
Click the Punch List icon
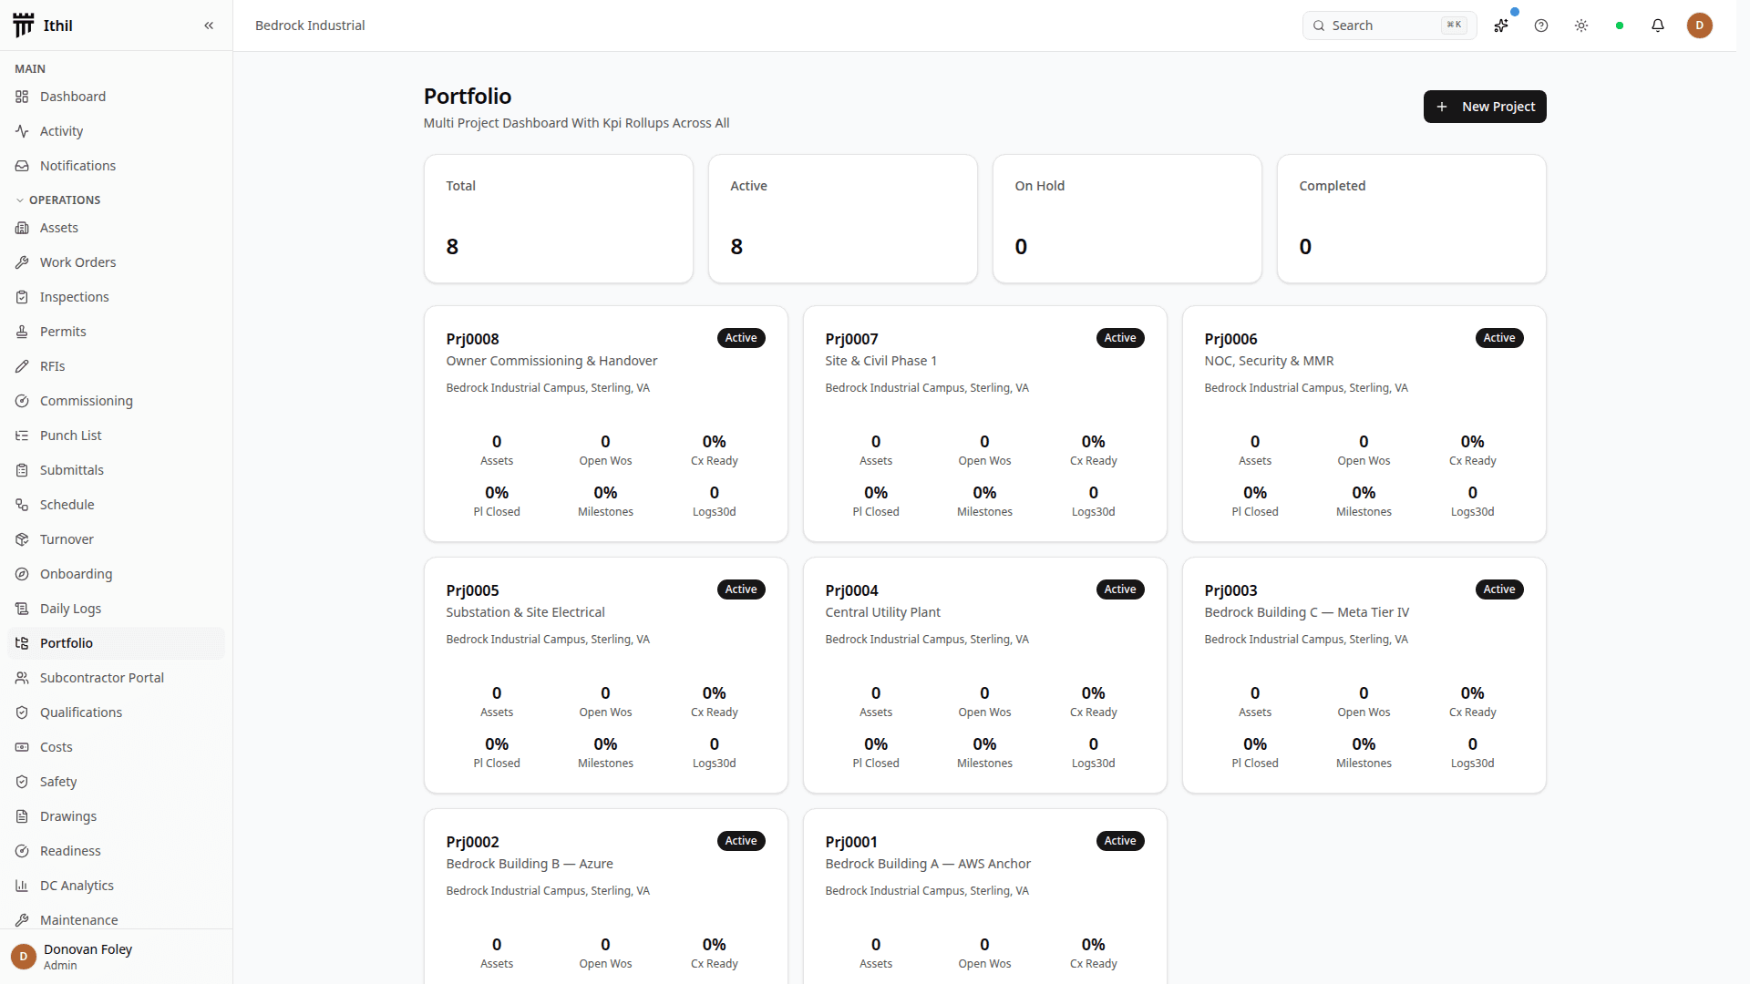[x=22, y=436]
